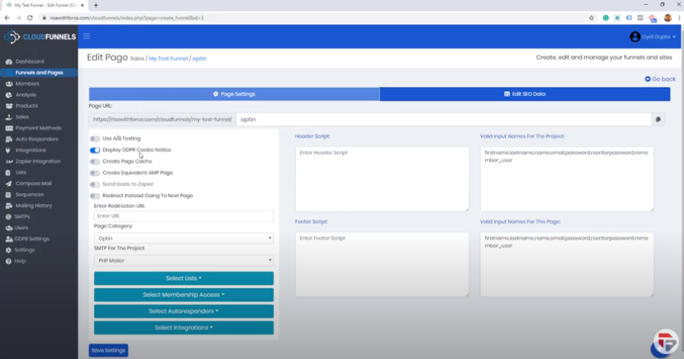Click the Go back link
Viewport: 684px width, 359px height.
[x=660, y=79]
